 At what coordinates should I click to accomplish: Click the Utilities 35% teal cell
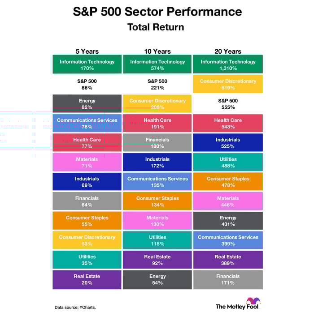click(87, 260)
